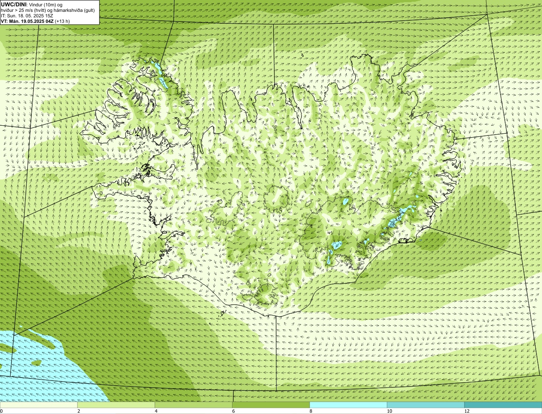Click the legend label '8'

(311, 411)
